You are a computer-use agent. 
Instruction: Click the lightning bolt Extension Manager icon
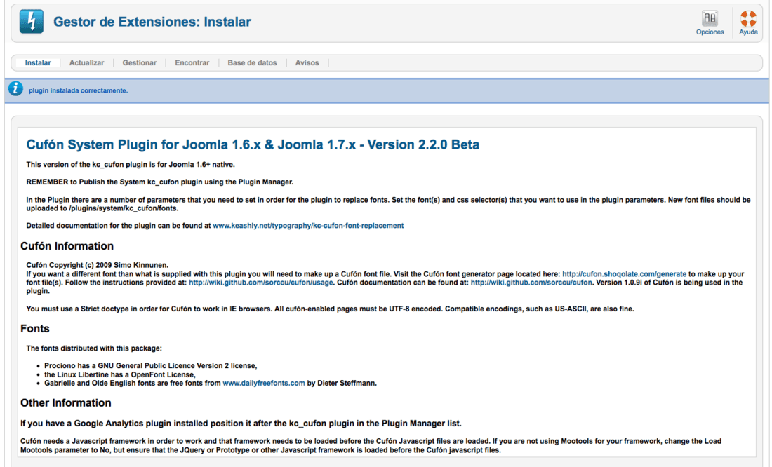pyautogui.click(x=32, y=22)
